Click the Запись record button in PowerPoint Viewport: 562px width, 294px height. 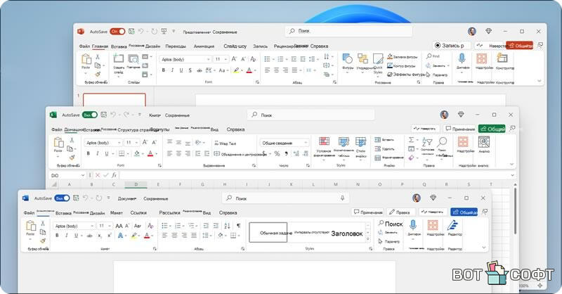(x=451, y=46)
